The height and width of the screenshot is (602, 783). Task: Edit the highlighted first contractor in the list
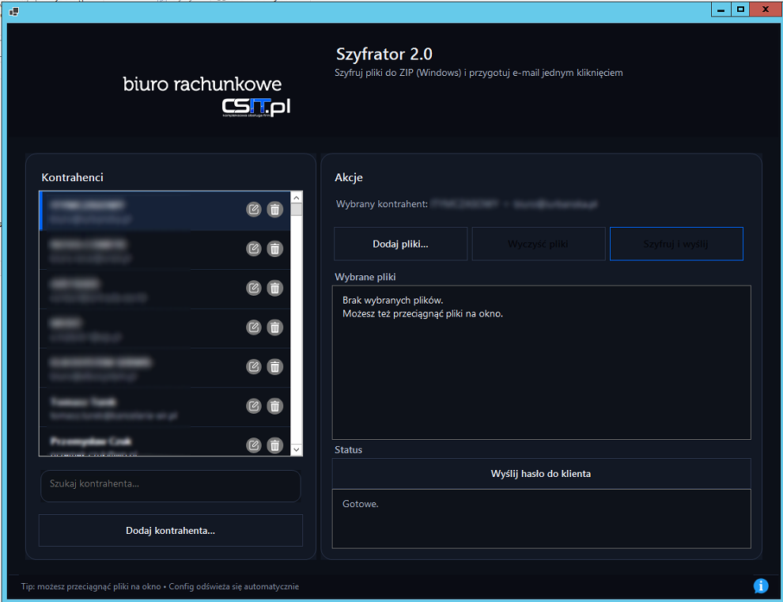point(254,210)
